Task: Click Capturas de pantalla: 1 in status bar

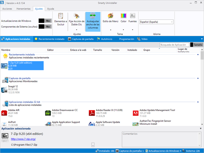Action: 130,151
